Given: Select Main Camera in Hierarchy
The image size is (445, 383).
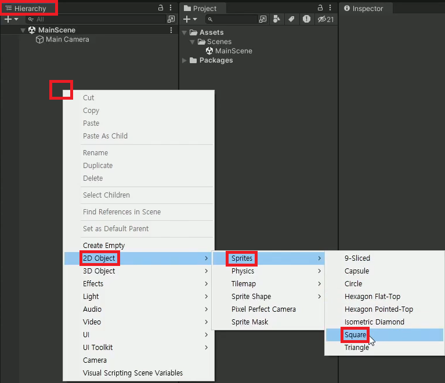Looking at the screenshot, I should point(67,39).
